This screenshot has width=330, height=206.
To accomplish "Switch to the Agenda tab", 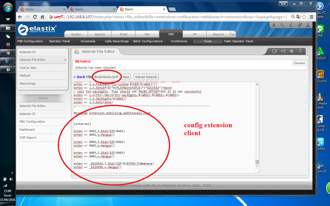I will pos(100,34).
